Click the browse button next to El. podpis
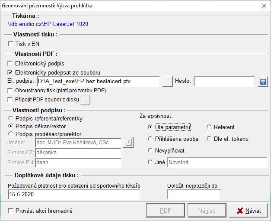Viewport: 271px width, 221px height. 168,81
